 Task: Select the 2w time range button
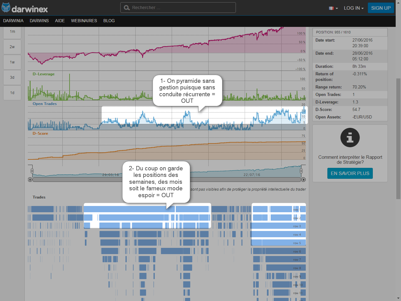click(12, 47)
